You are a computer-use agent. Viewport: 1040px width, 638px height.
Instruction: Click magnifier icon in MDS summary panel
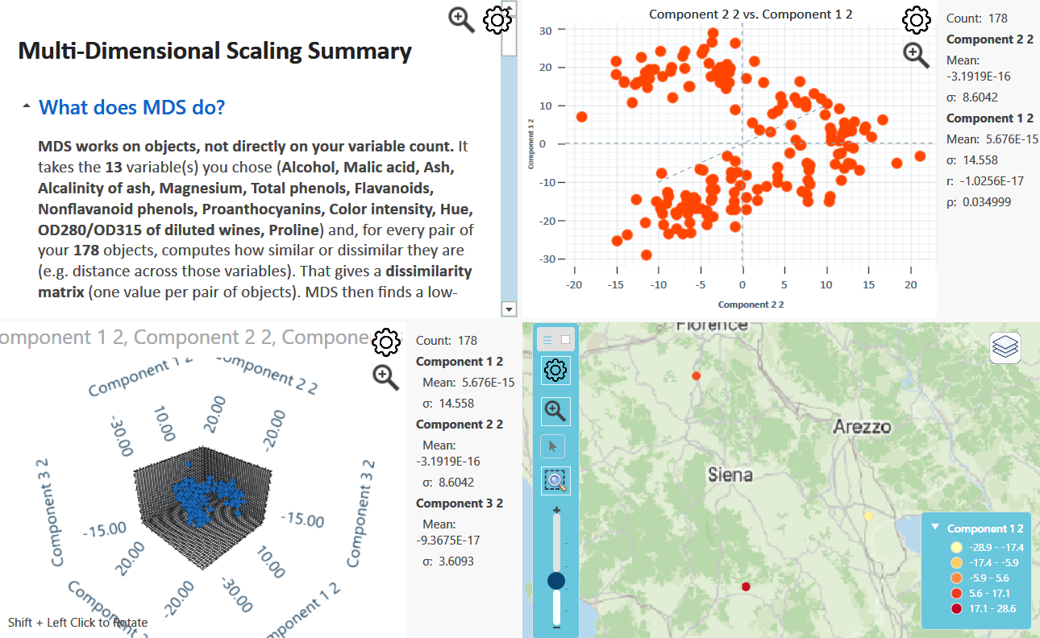[462, 19]
